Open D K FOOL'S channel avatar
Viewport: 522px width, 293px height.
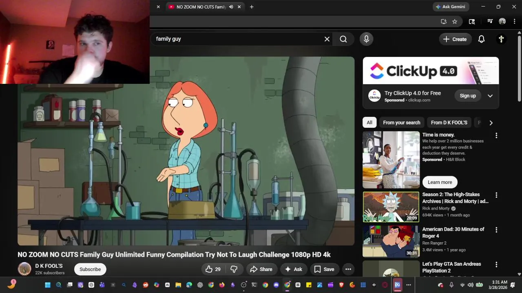[x=24, y=269]
